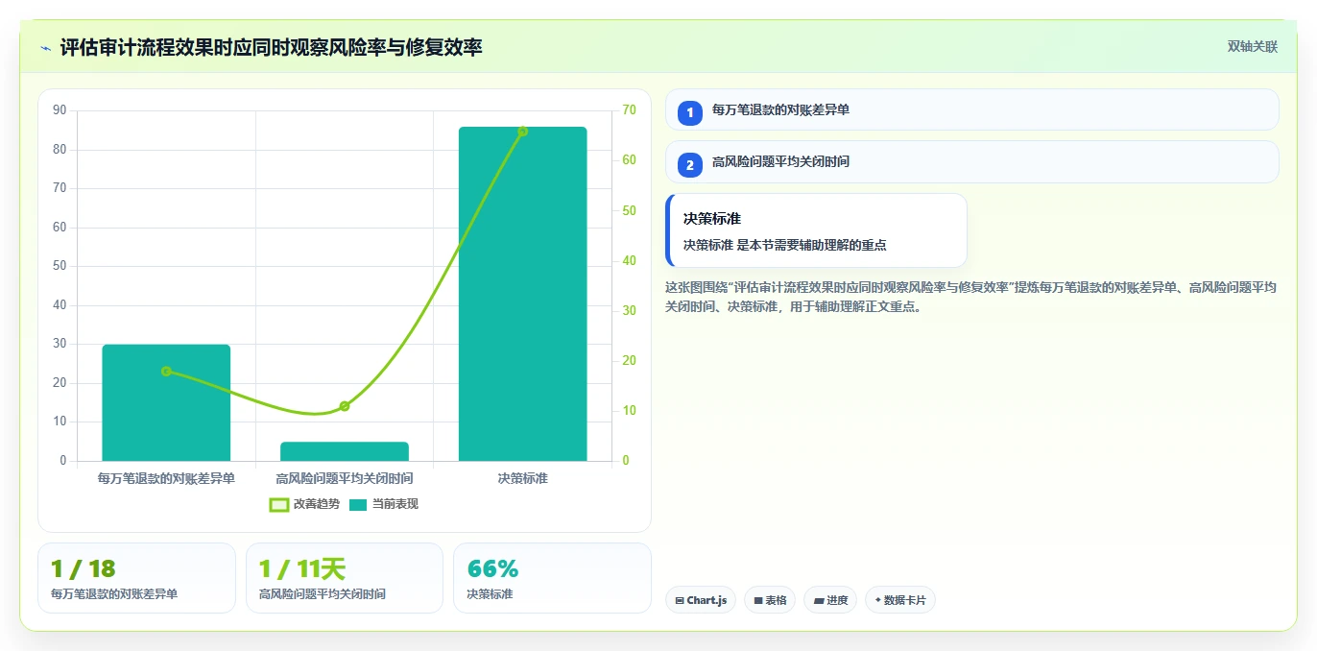This screenshot has width=1317, height=651.
Task: Click the 双轴关联 label in header
Action: click(x=1252, y=46)
